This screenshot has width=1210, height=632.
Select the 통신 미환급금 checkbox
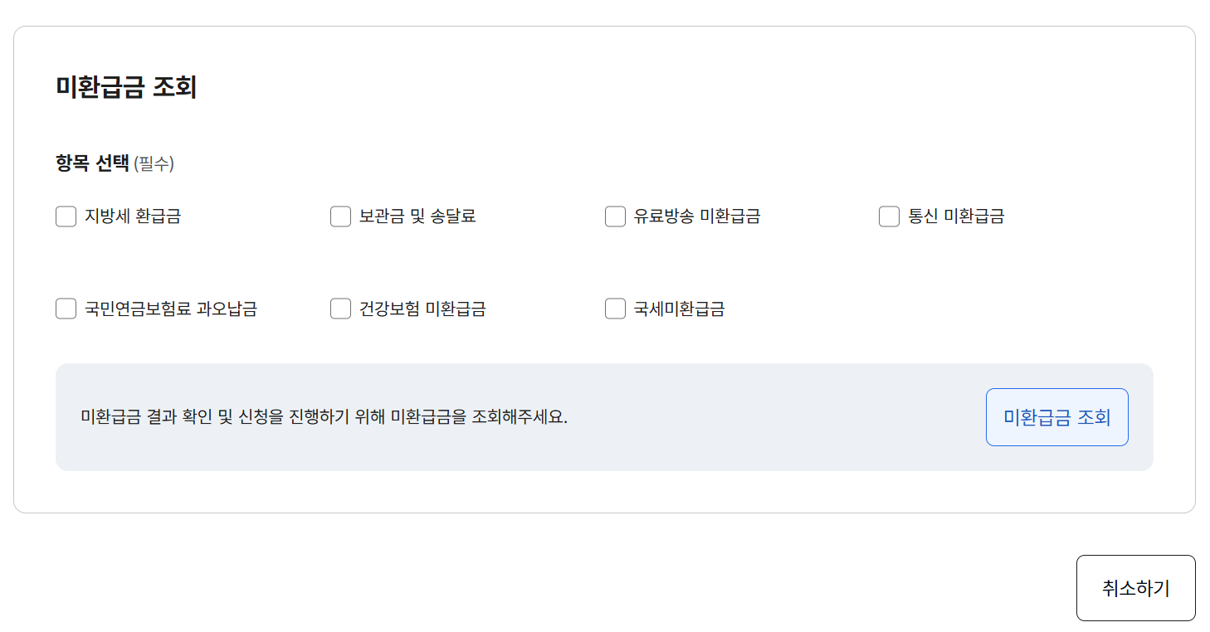[890, 216]
